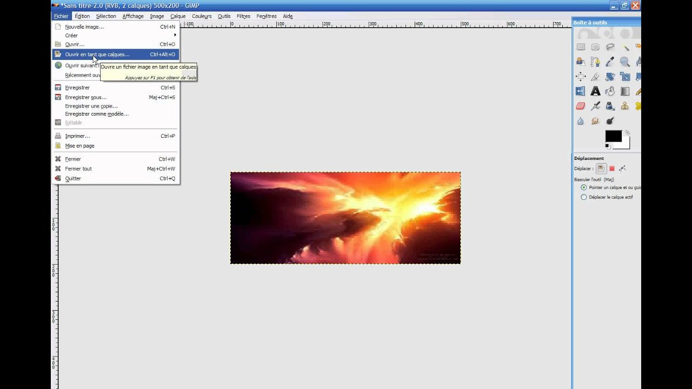Set Déplacer mode to layer

click(x=601, y=169)
